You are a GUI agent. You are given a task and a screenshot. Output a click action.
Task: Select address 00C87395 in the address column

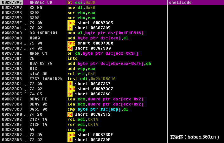coord(12,3)
